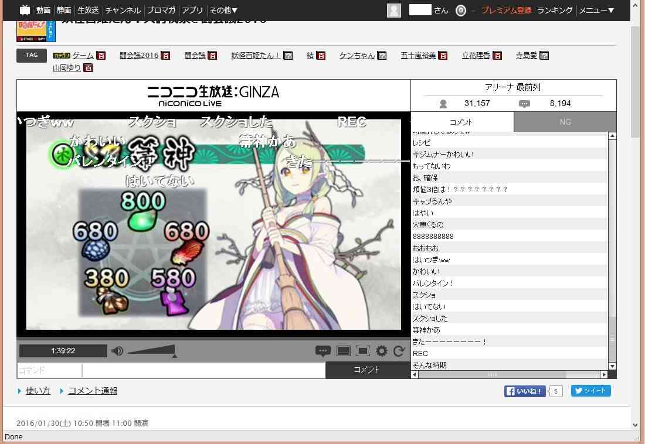Image resolution: width=645 pixels, height=444 pixels.
Task: Click comment list scroll-left arrow
Action: pyautogui.click(x=415, y=374)
